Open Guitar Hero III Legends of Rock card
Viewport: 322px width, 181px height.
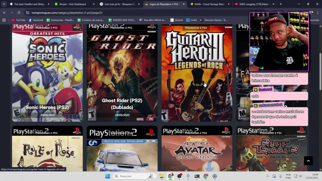pyautogui.click(x=197, y=73)
